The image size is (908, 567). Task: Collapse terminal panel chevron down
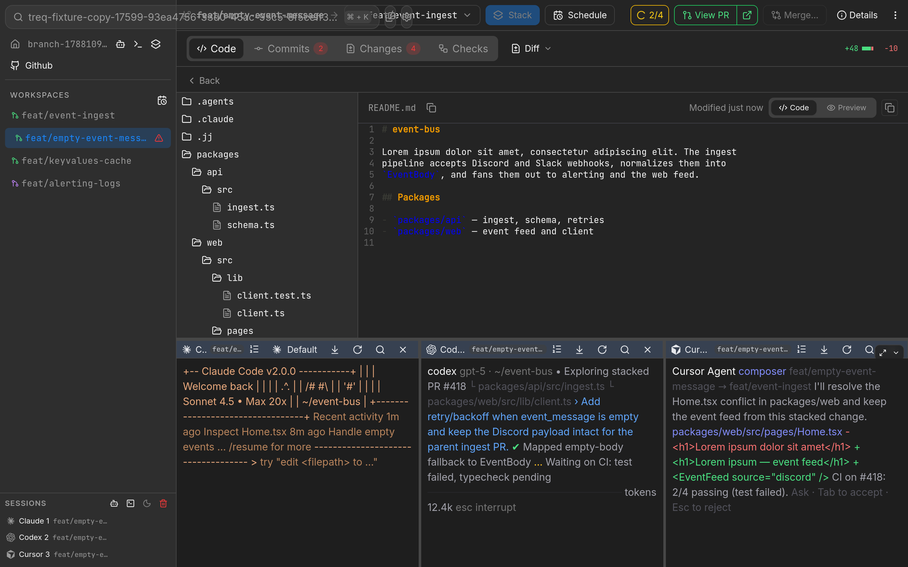click(896, 352)
